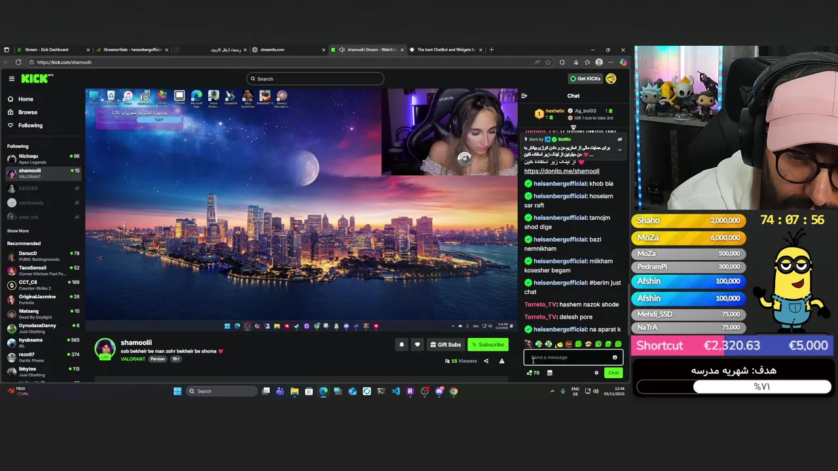Open Visual Studio Code from taskbar
The image size is (838, 471).
395,391
